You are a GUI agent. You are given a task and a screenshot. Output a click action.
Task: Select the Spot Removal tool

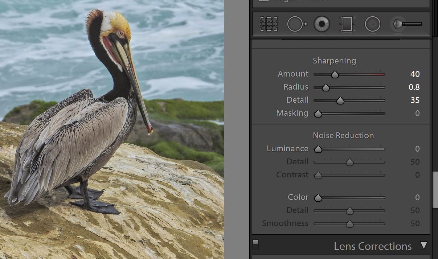coord(296,24)
